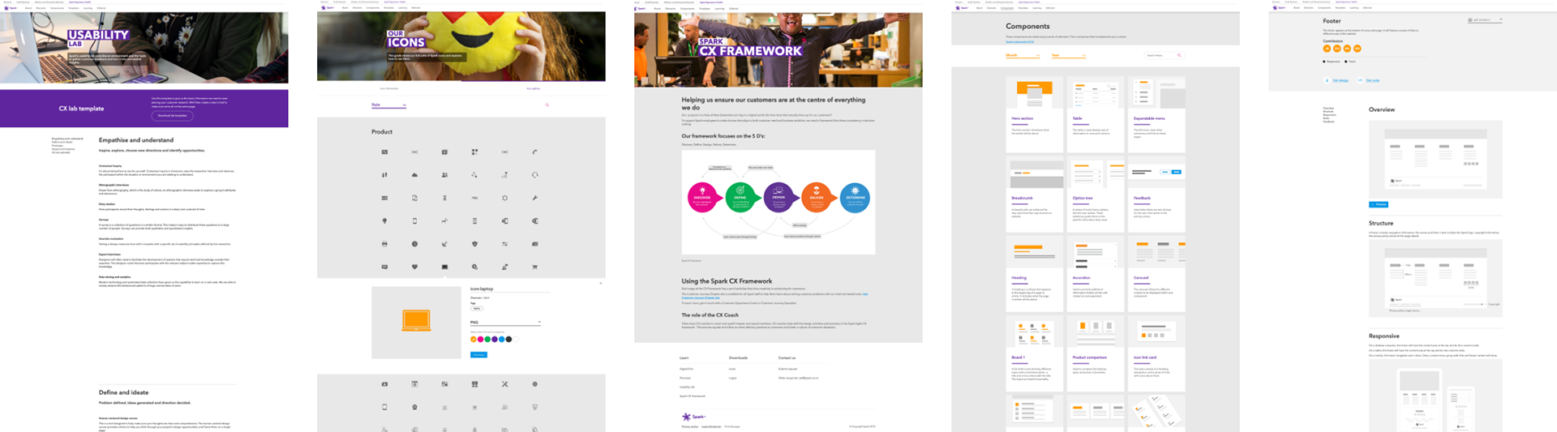Select the small laptop icon in Product grid
Screen dimensions: 1557x432
[x=444, y=267]
